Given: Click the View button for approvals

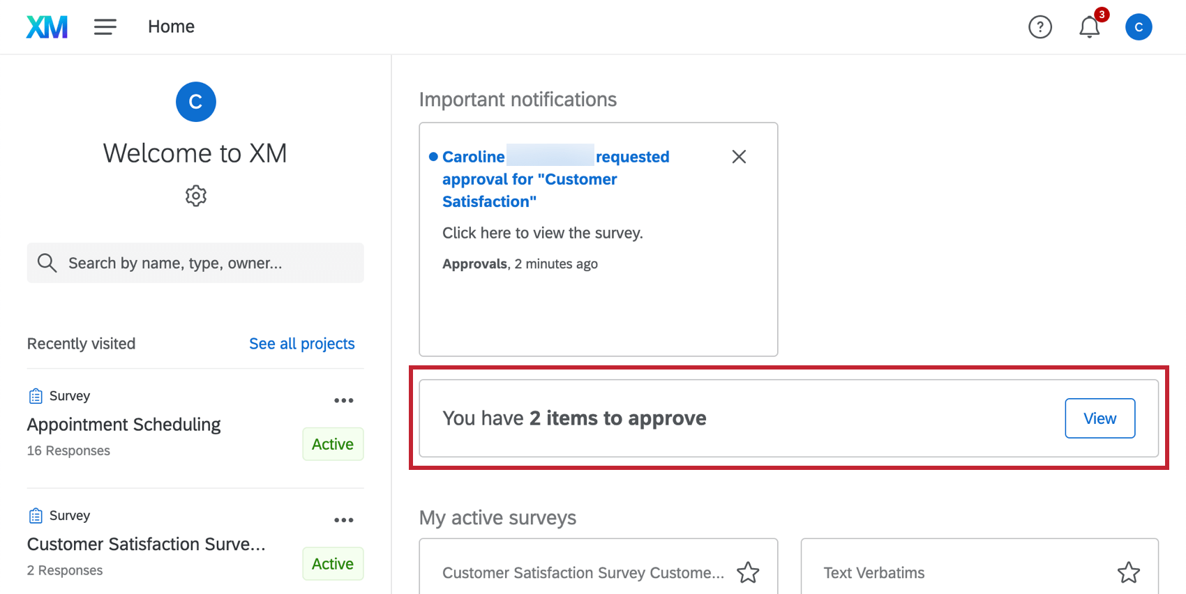Looking at the screenshot, I should click(1099, 418).
